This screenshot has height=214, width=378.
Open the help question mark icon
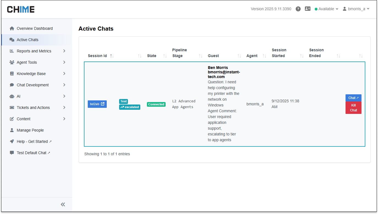click(x=298, y=9)
